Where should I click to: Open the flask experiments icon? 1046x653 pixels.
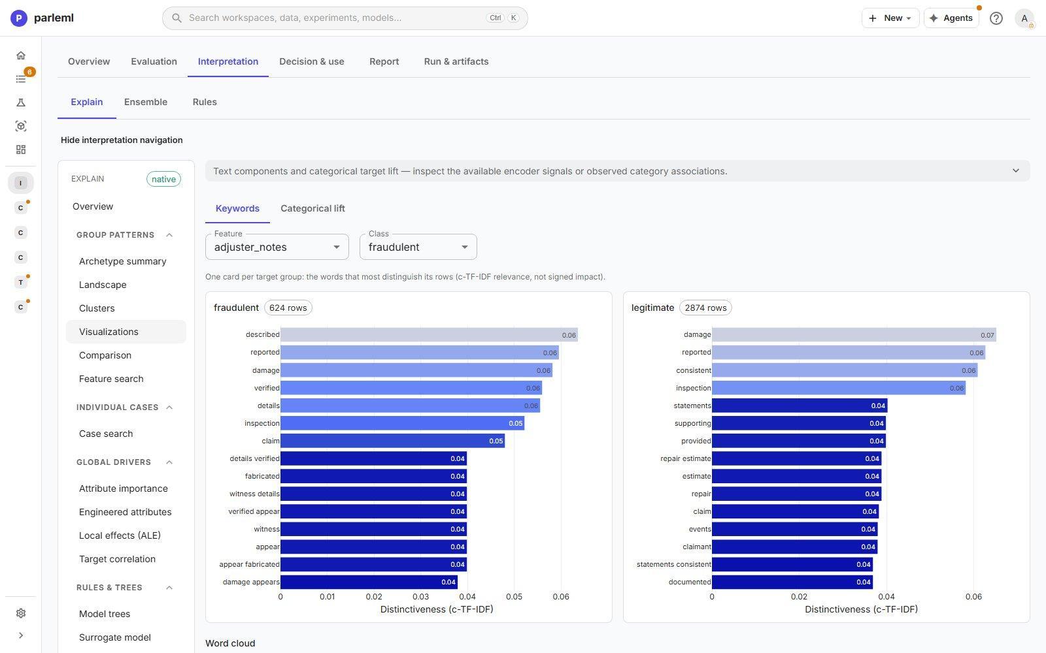(21, 103)
